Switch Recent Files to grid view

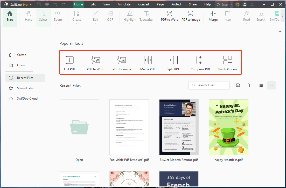[271, 85]
